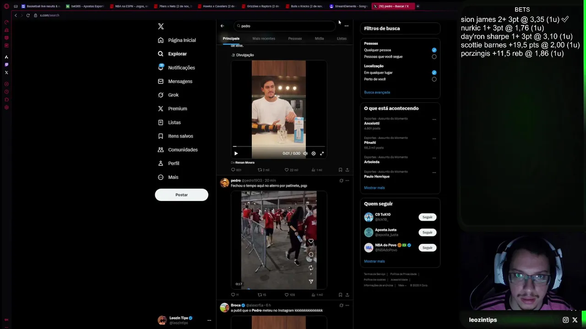This screenshot has width=586, height=329.
Task: Switch to the Mídia tab
Action: tap(319, 38)
